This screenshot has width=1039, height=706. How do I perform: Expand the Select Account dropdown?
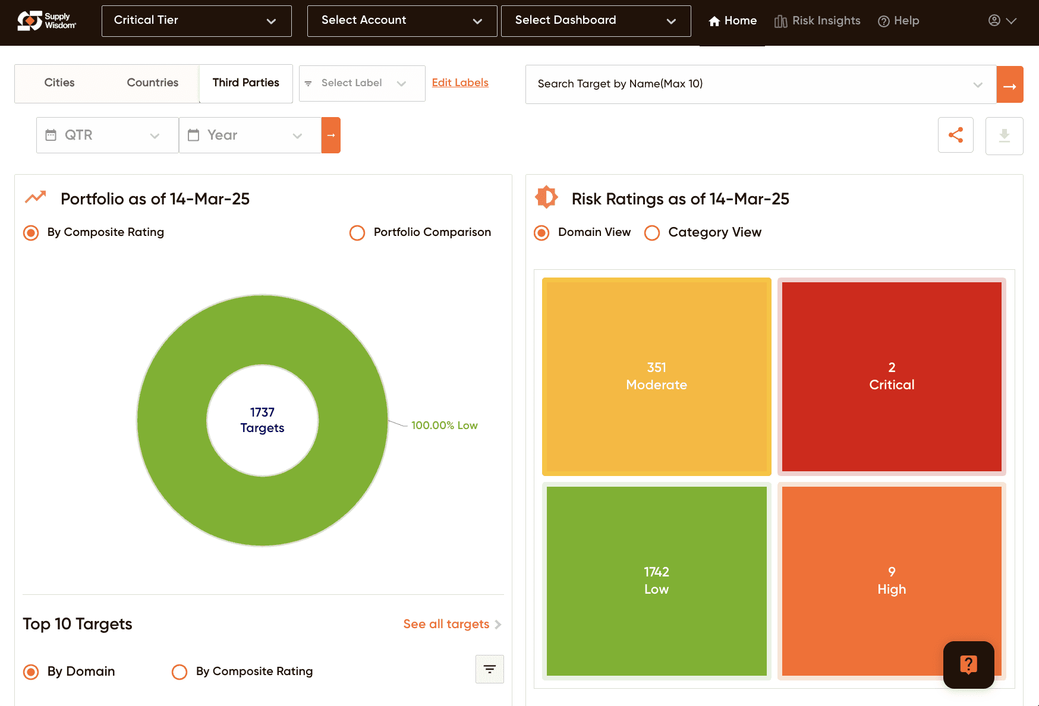click(x=402, y=21)
